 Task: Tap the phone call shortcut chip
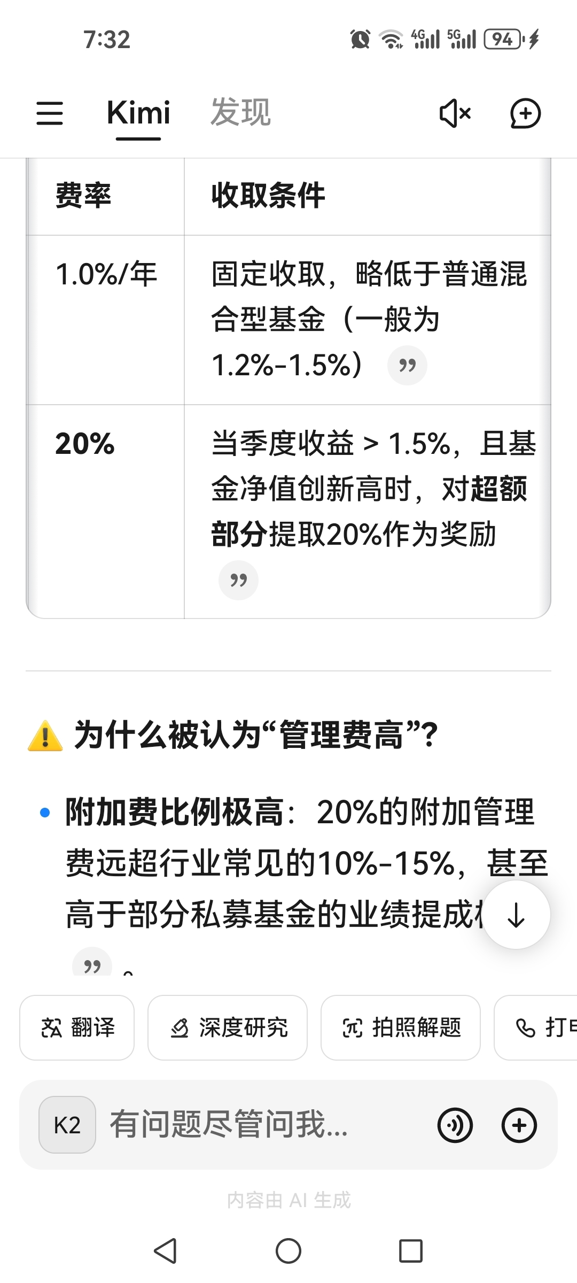(x=536, y=1027)
